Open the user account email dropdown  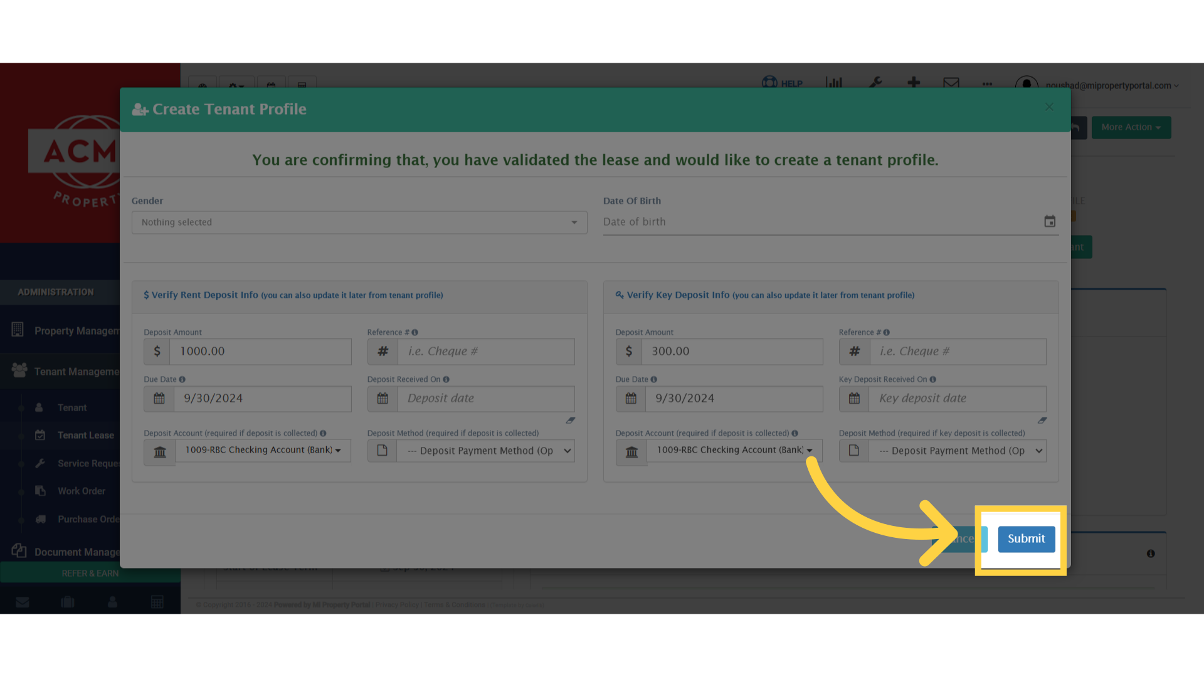[x=1112, y=85]
